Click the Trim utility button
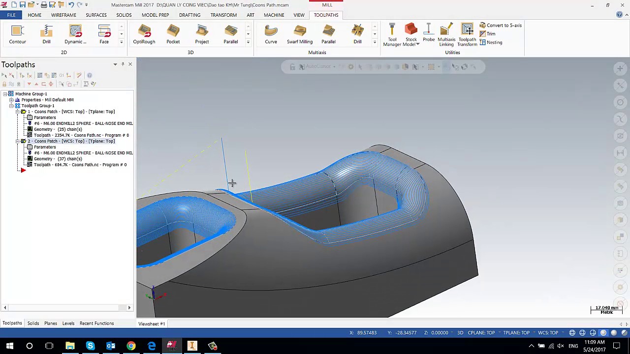 [x=487, y=33]
